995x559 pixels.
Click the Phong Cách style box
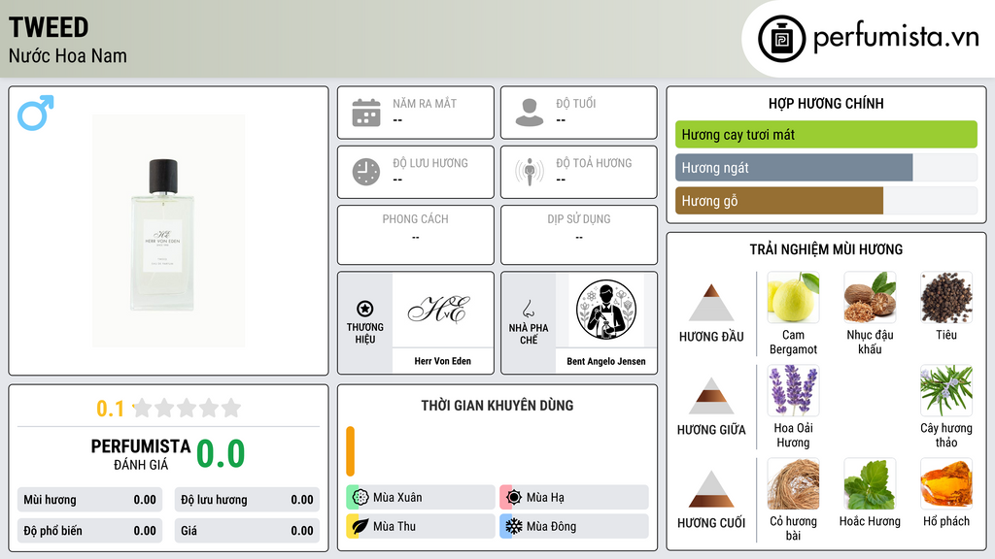416,235
